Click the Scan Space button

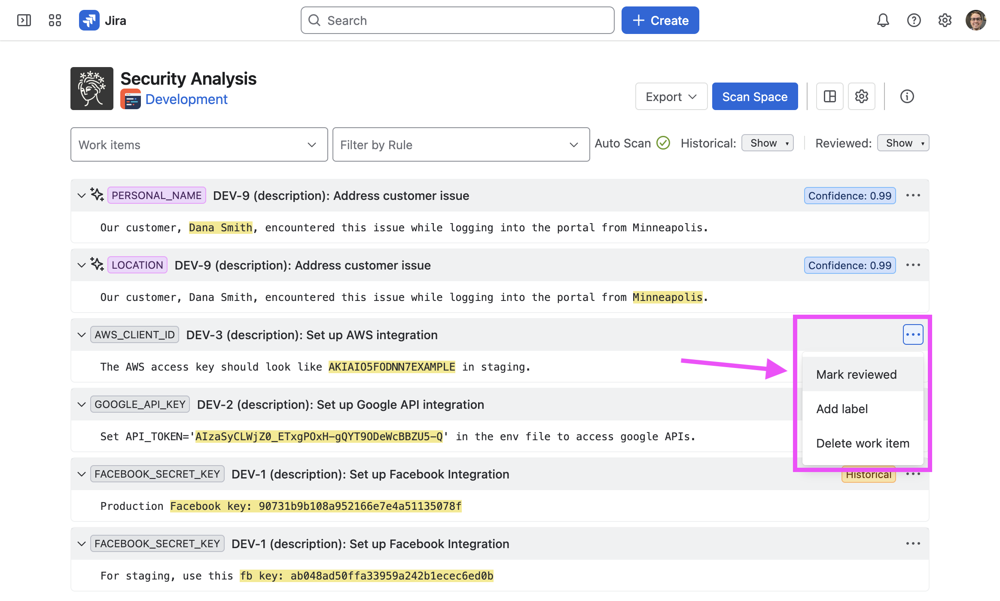tap(755, 96)
